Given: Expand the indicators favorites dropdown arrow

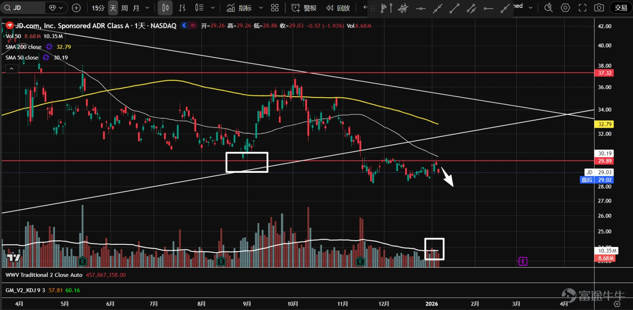Looking at the screenshot, I should [x=261, y=8].
